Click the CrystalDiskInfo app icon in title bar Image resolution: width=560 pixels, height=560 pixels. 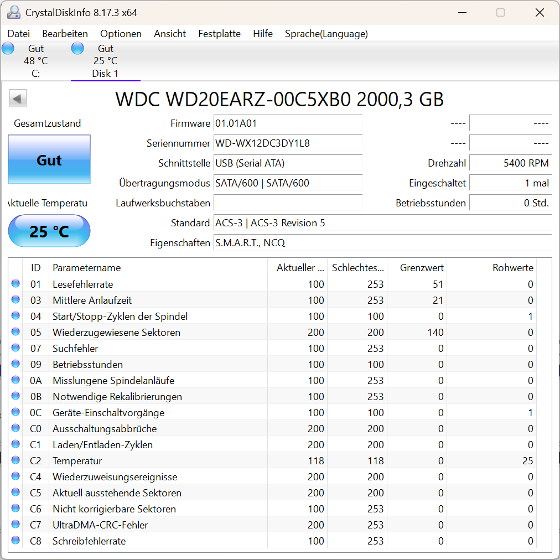coord(14,13)
